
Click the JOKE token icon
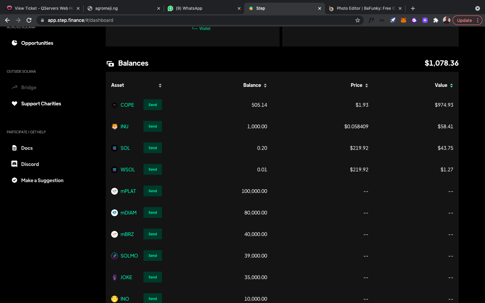(x=115, y=277)
